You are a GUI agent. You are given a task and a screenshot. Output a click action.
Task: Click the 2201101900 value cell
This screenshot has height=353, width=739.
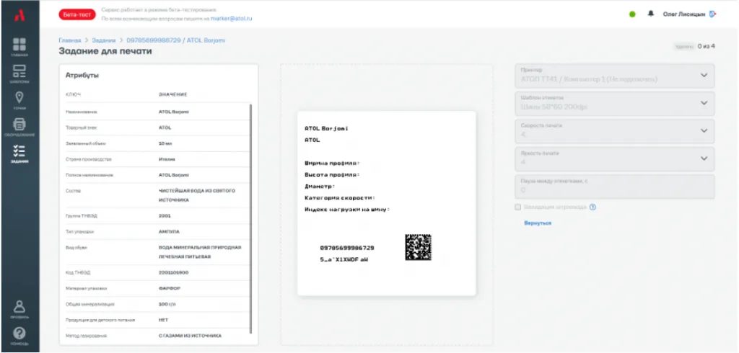[x=173, y=272]
